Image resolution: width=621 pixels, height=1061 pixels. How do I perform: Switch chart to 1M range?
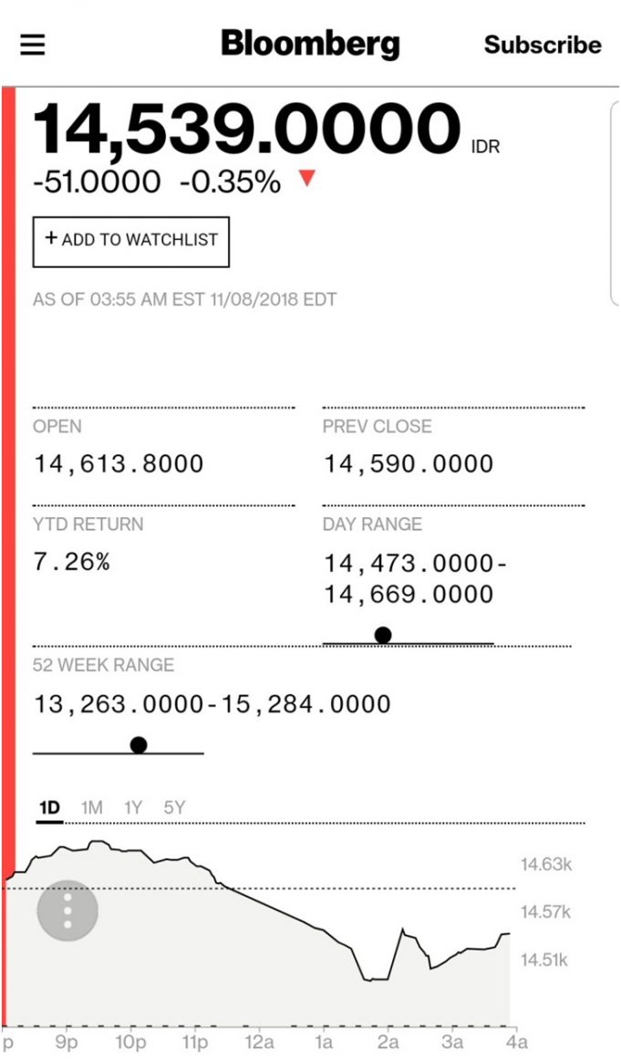tap(91, 807)
